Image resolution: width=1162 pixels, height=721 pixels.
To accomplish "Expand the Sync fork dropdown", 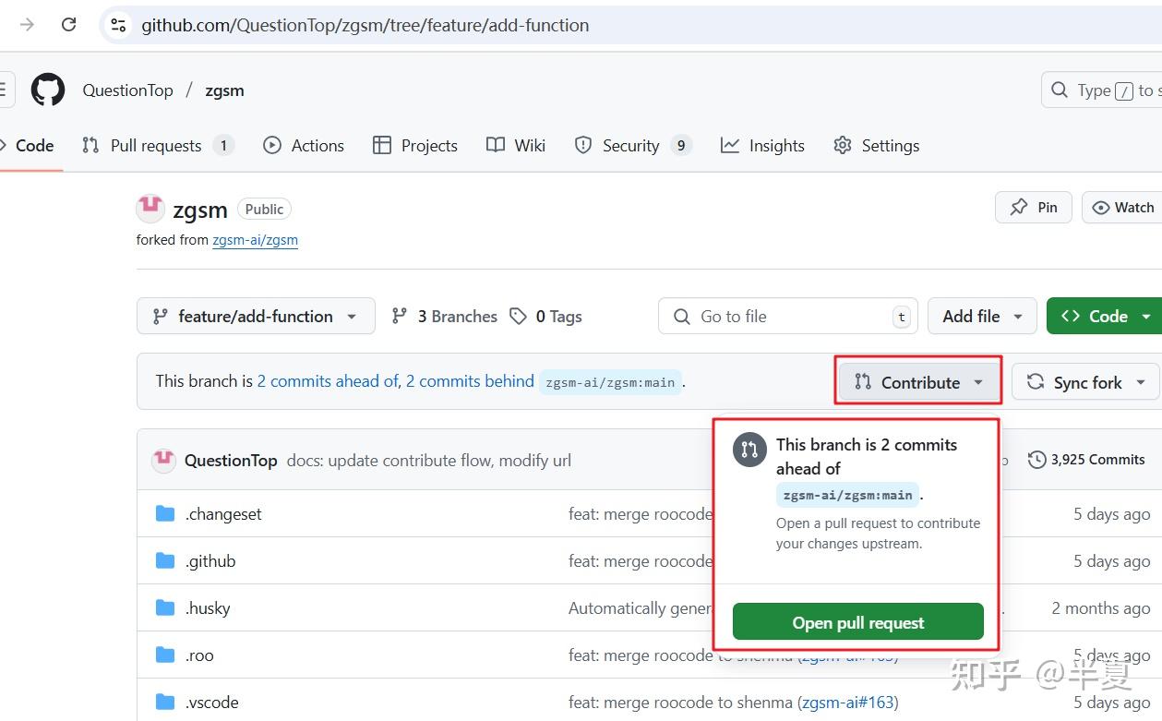I will pos(1085,382).
